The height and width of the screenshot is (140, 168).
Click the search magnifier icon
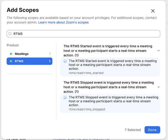pyautogui.click(x=10, y=34)
